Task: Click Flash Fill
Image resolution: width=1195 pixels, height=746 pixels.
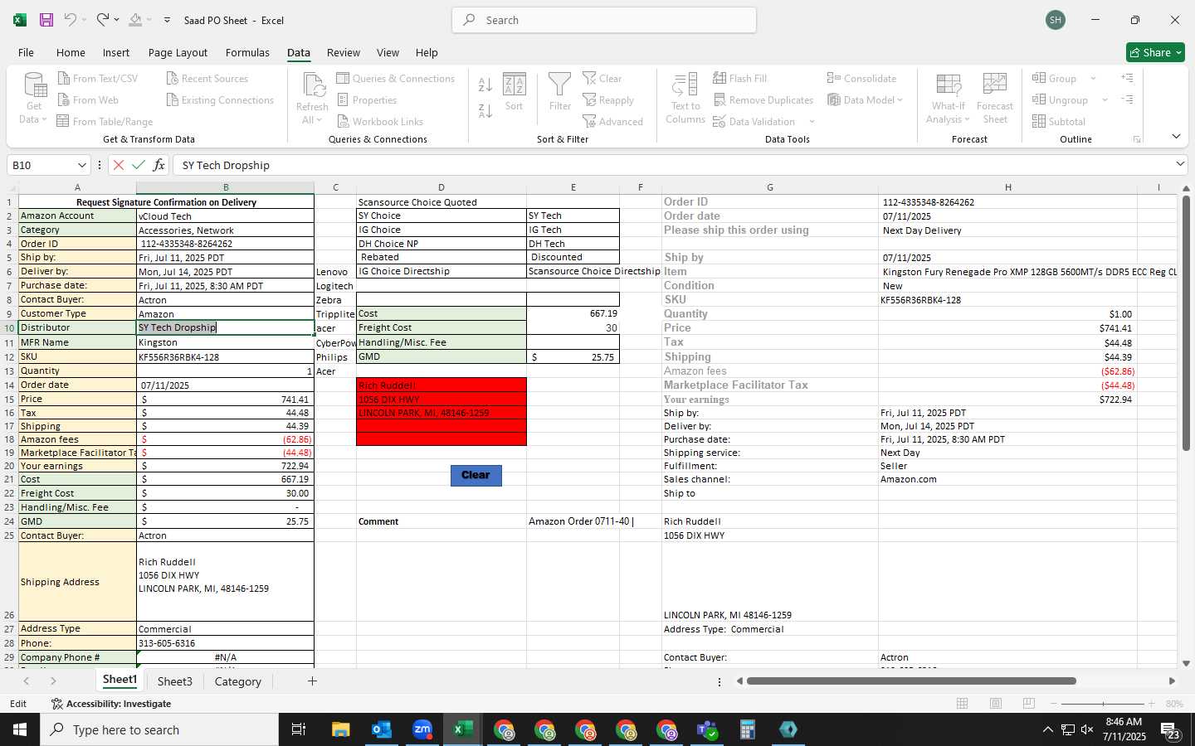Action: coord(739,78)
